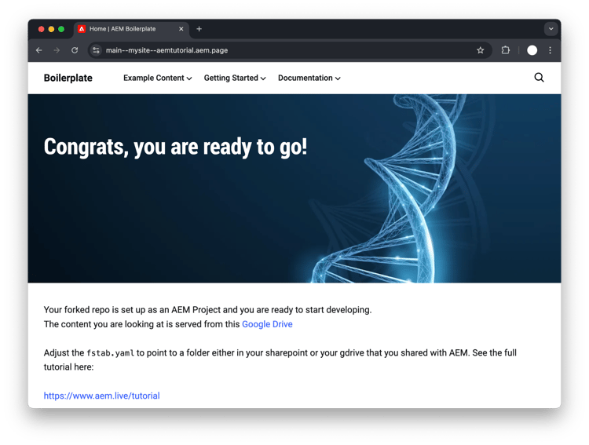Screen dimensions: 589x445
Task: Click the yellow minimize window button
Action: [x=52, y=29]
